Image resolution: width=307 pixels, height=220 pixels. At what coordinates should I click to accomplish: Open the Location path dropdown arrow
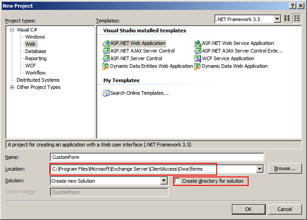coord(259,169)
